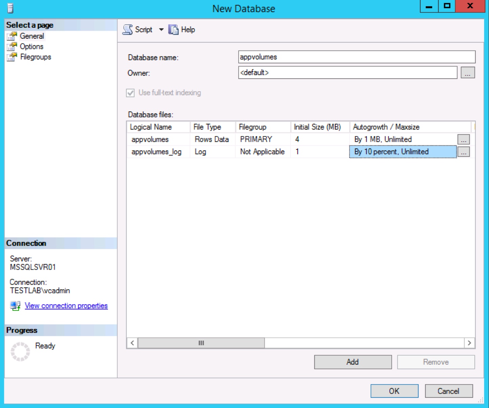Toggle the Use full-text indexing checkbox
This screenshot has height=408, width=489.
pos(130,93)
